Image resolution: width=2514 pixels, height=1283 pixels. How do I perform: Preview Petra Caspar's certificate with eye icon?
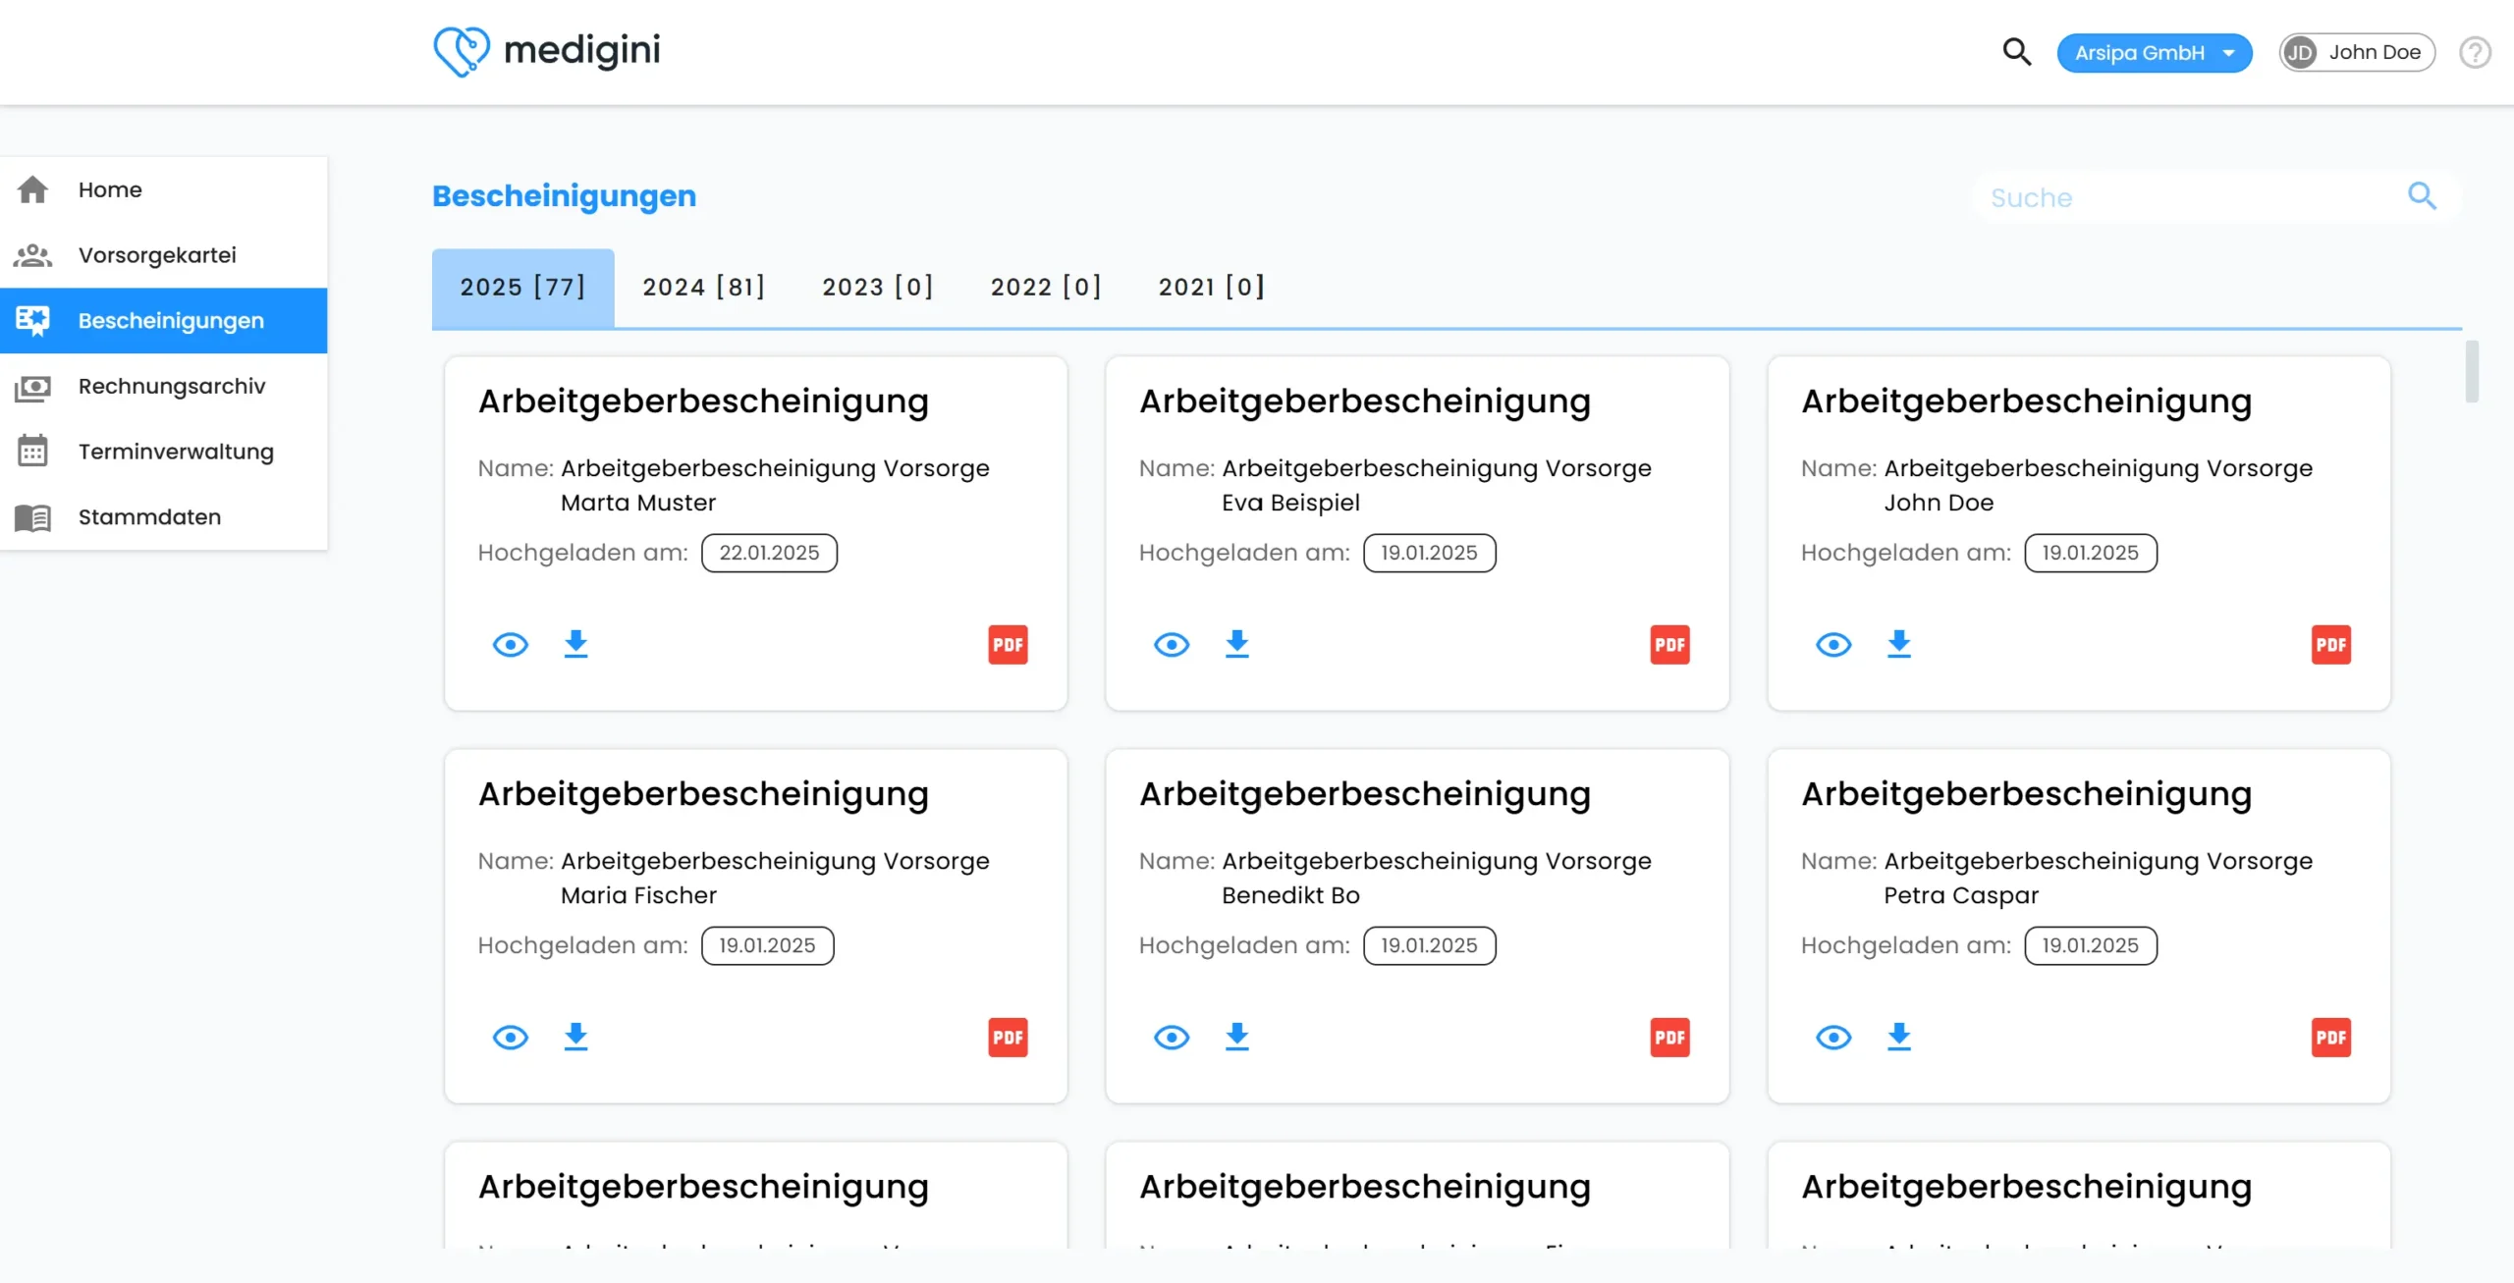(x=1833, y=1038)
